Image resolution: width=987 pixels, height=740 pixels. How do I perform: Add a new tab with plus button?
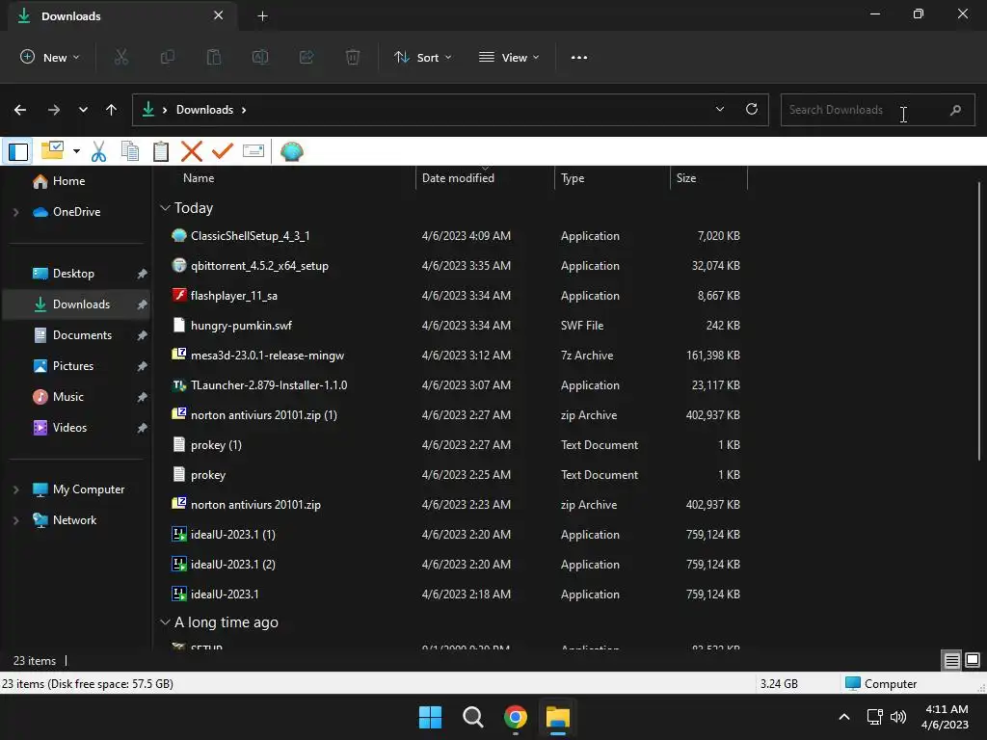pyautogui.click(x=262, y=16)
